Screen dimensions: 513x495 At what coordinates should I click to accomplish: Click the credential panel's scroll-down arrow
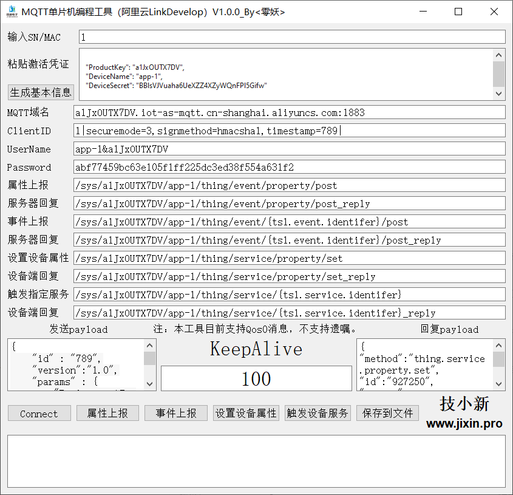pyautogui.click(x=499, y=94)
